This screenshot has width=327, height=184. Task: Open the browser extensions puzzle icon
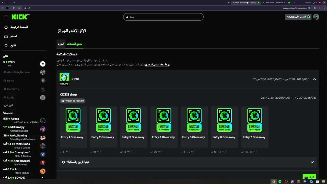click(14, 8)
